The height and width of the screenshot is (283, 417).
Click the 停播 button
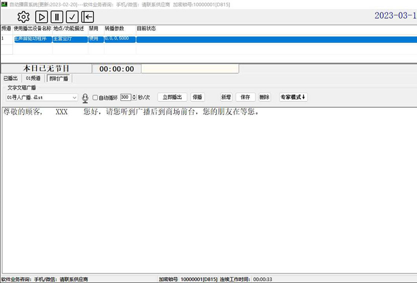click(x=197, y=97)
